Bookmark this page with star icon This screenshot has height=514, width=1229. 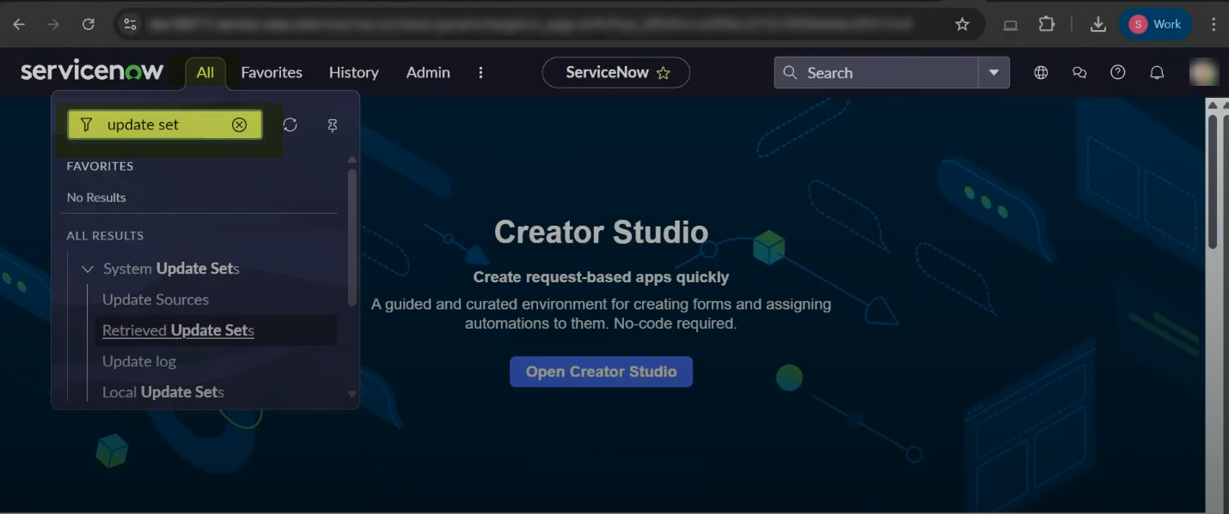pos(963,24)
